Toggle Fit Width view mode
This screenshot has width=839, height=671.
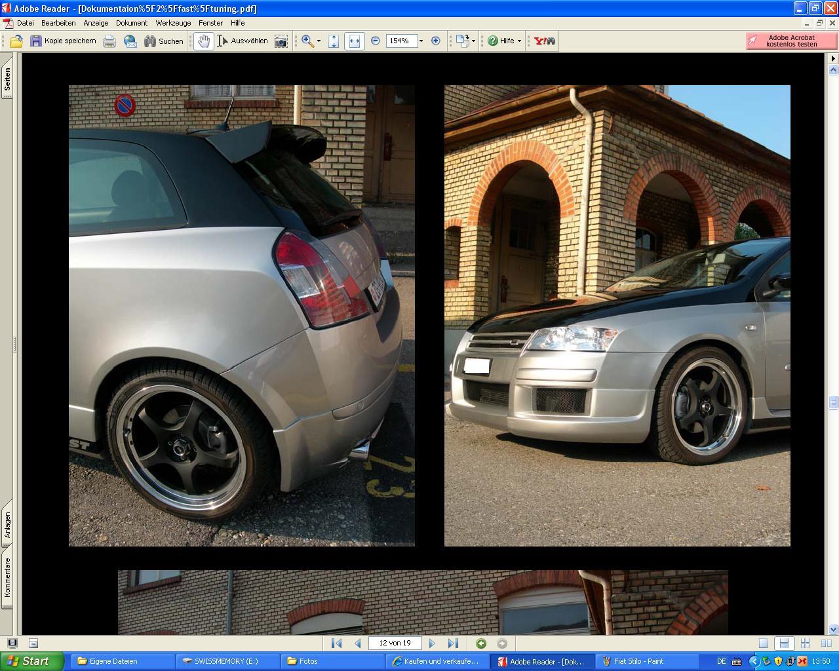tap(354, 41)
